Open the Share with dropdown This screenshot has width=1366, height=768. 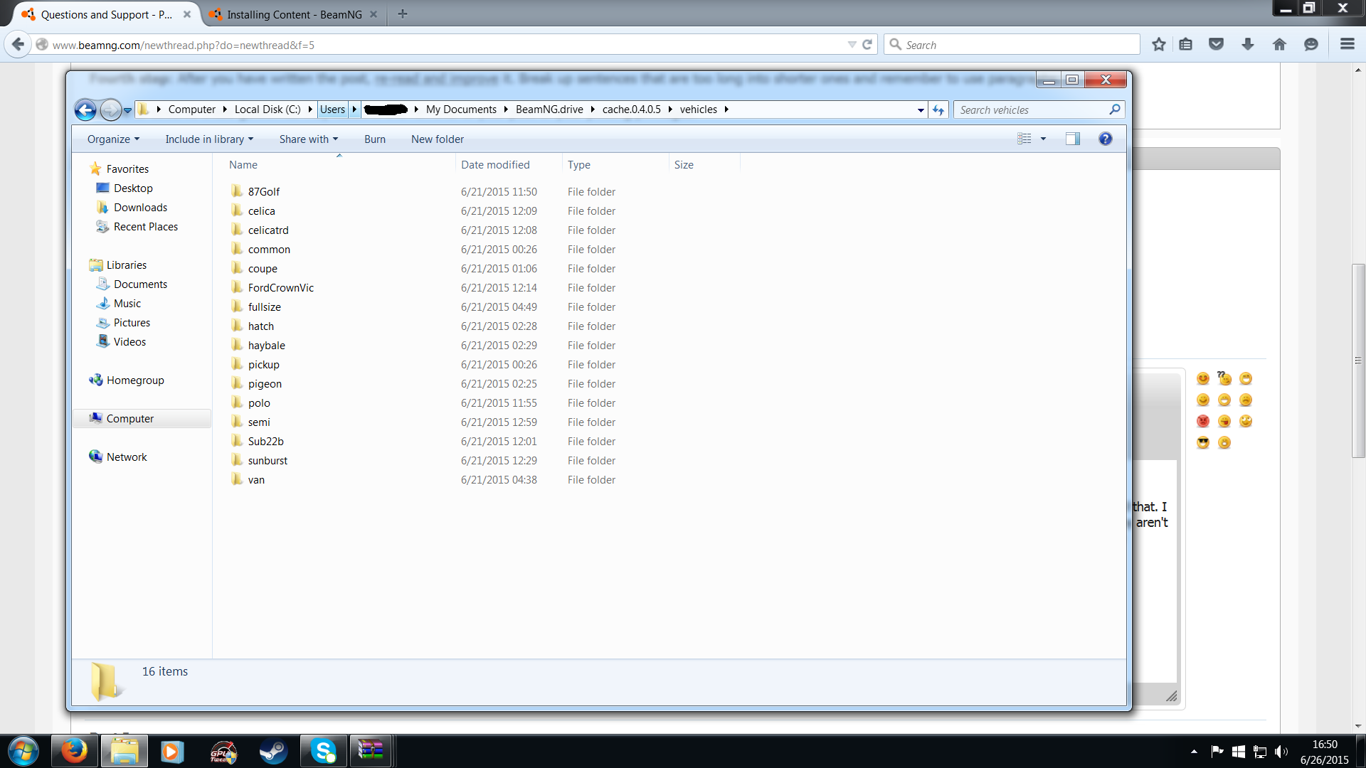pos(309,139)
